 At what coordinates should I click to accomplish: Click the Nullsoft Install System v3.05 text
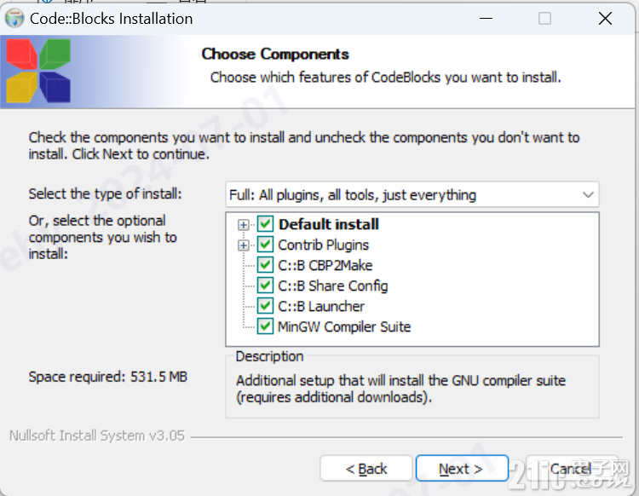coord(97,435)
